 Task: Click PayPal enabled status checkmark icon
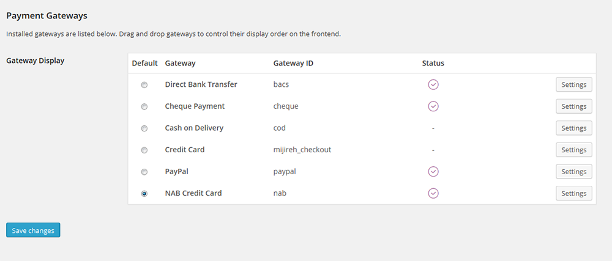[x=433, y=171]
